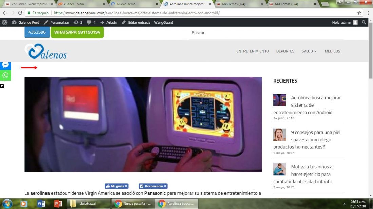Open Word from the taskbar
Viewport: 373px width, 209px height.
point(41,204)
